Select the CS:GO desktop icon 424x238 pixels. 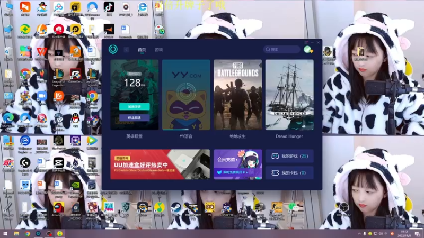(277, 207)
